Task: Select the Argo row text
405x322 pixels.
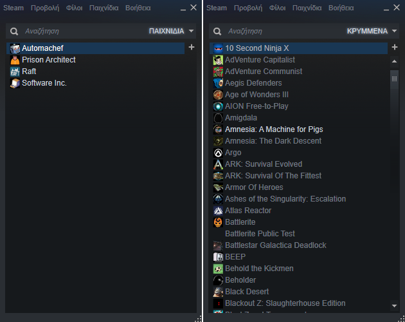Action: [233, 153]
